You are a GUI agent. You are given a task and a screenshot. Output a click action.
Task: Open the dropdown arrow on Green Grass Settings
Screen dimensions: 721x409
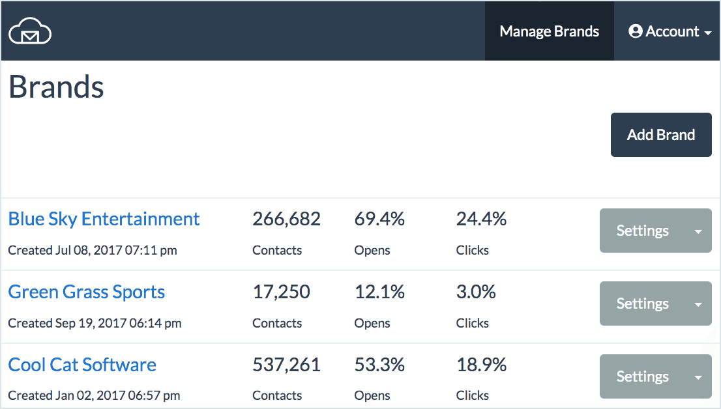click(x=698, y=304)
